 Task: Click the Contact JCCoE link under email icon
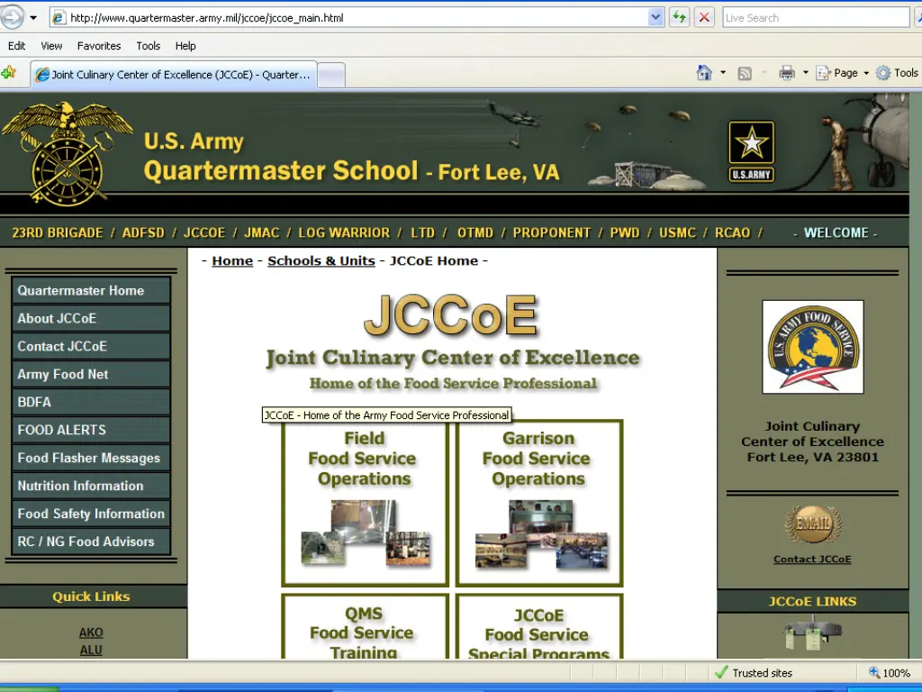pyautogui.click(x=812, y=559)
